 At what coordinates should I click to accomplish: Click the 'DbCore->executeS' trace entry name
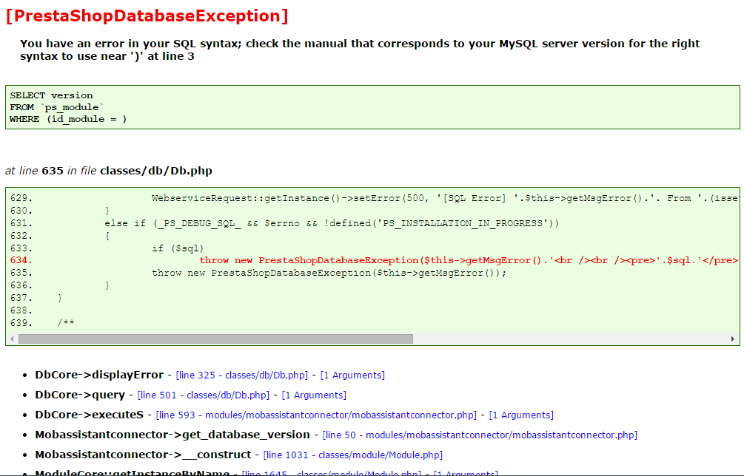(89, 415)
